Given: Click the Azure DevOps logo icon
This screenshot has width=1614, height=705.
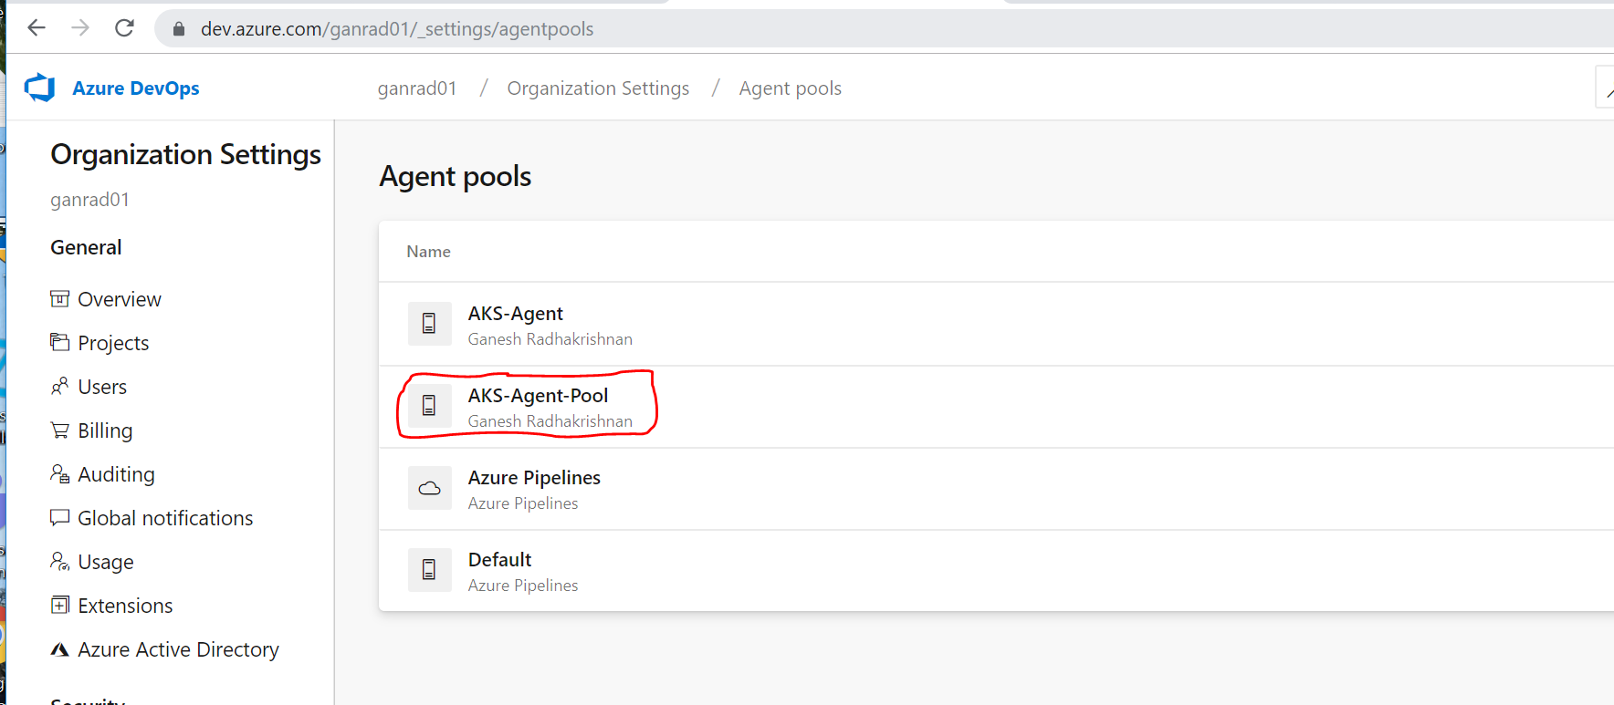Looking at the screenshot, I should pyautogui.click(x=40, y=88).
